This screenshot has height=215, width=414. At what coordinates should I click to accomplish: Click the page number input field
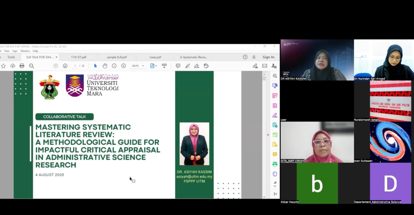click(x=75, y=66)
